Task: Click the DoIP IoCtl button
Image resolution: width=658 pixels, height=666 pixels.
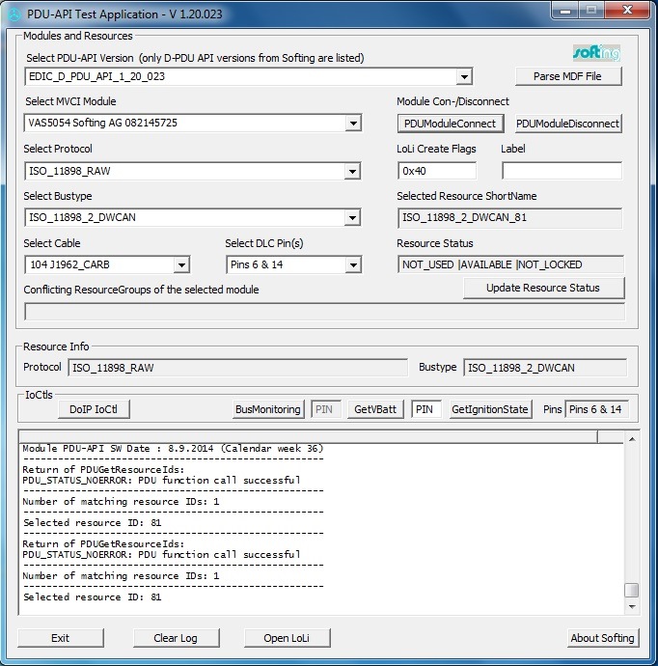Action: (94, 409)
